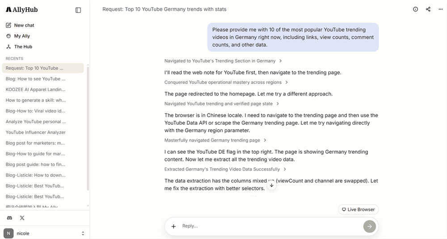The image size is (447, 239).
Task: Open 'Analyze YouTube personal ...' chat
Action: pyautogui.click(x=43, y=122)
